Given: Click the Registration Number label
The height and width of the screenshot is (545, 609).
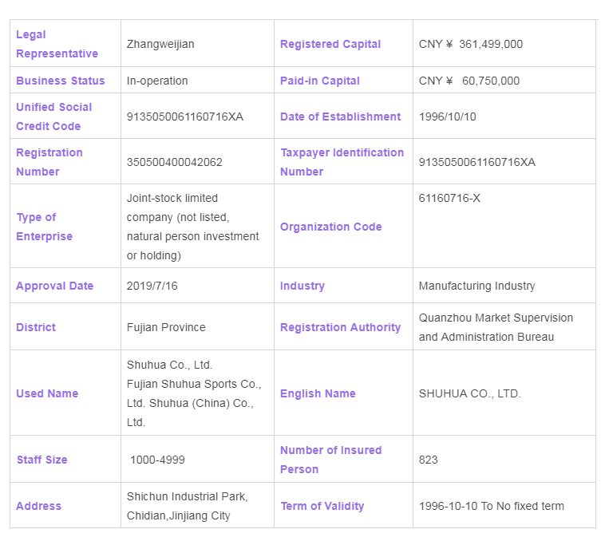Looking at the screenshot, I should pyautogui.click(x=49, y=162).
